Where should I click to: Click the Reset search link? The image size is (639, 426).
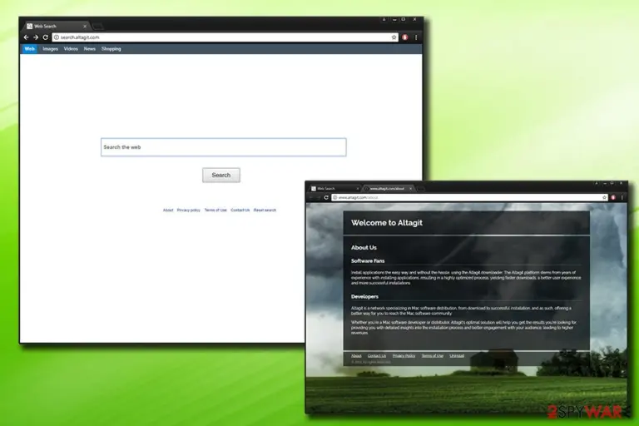click(265, 210)
